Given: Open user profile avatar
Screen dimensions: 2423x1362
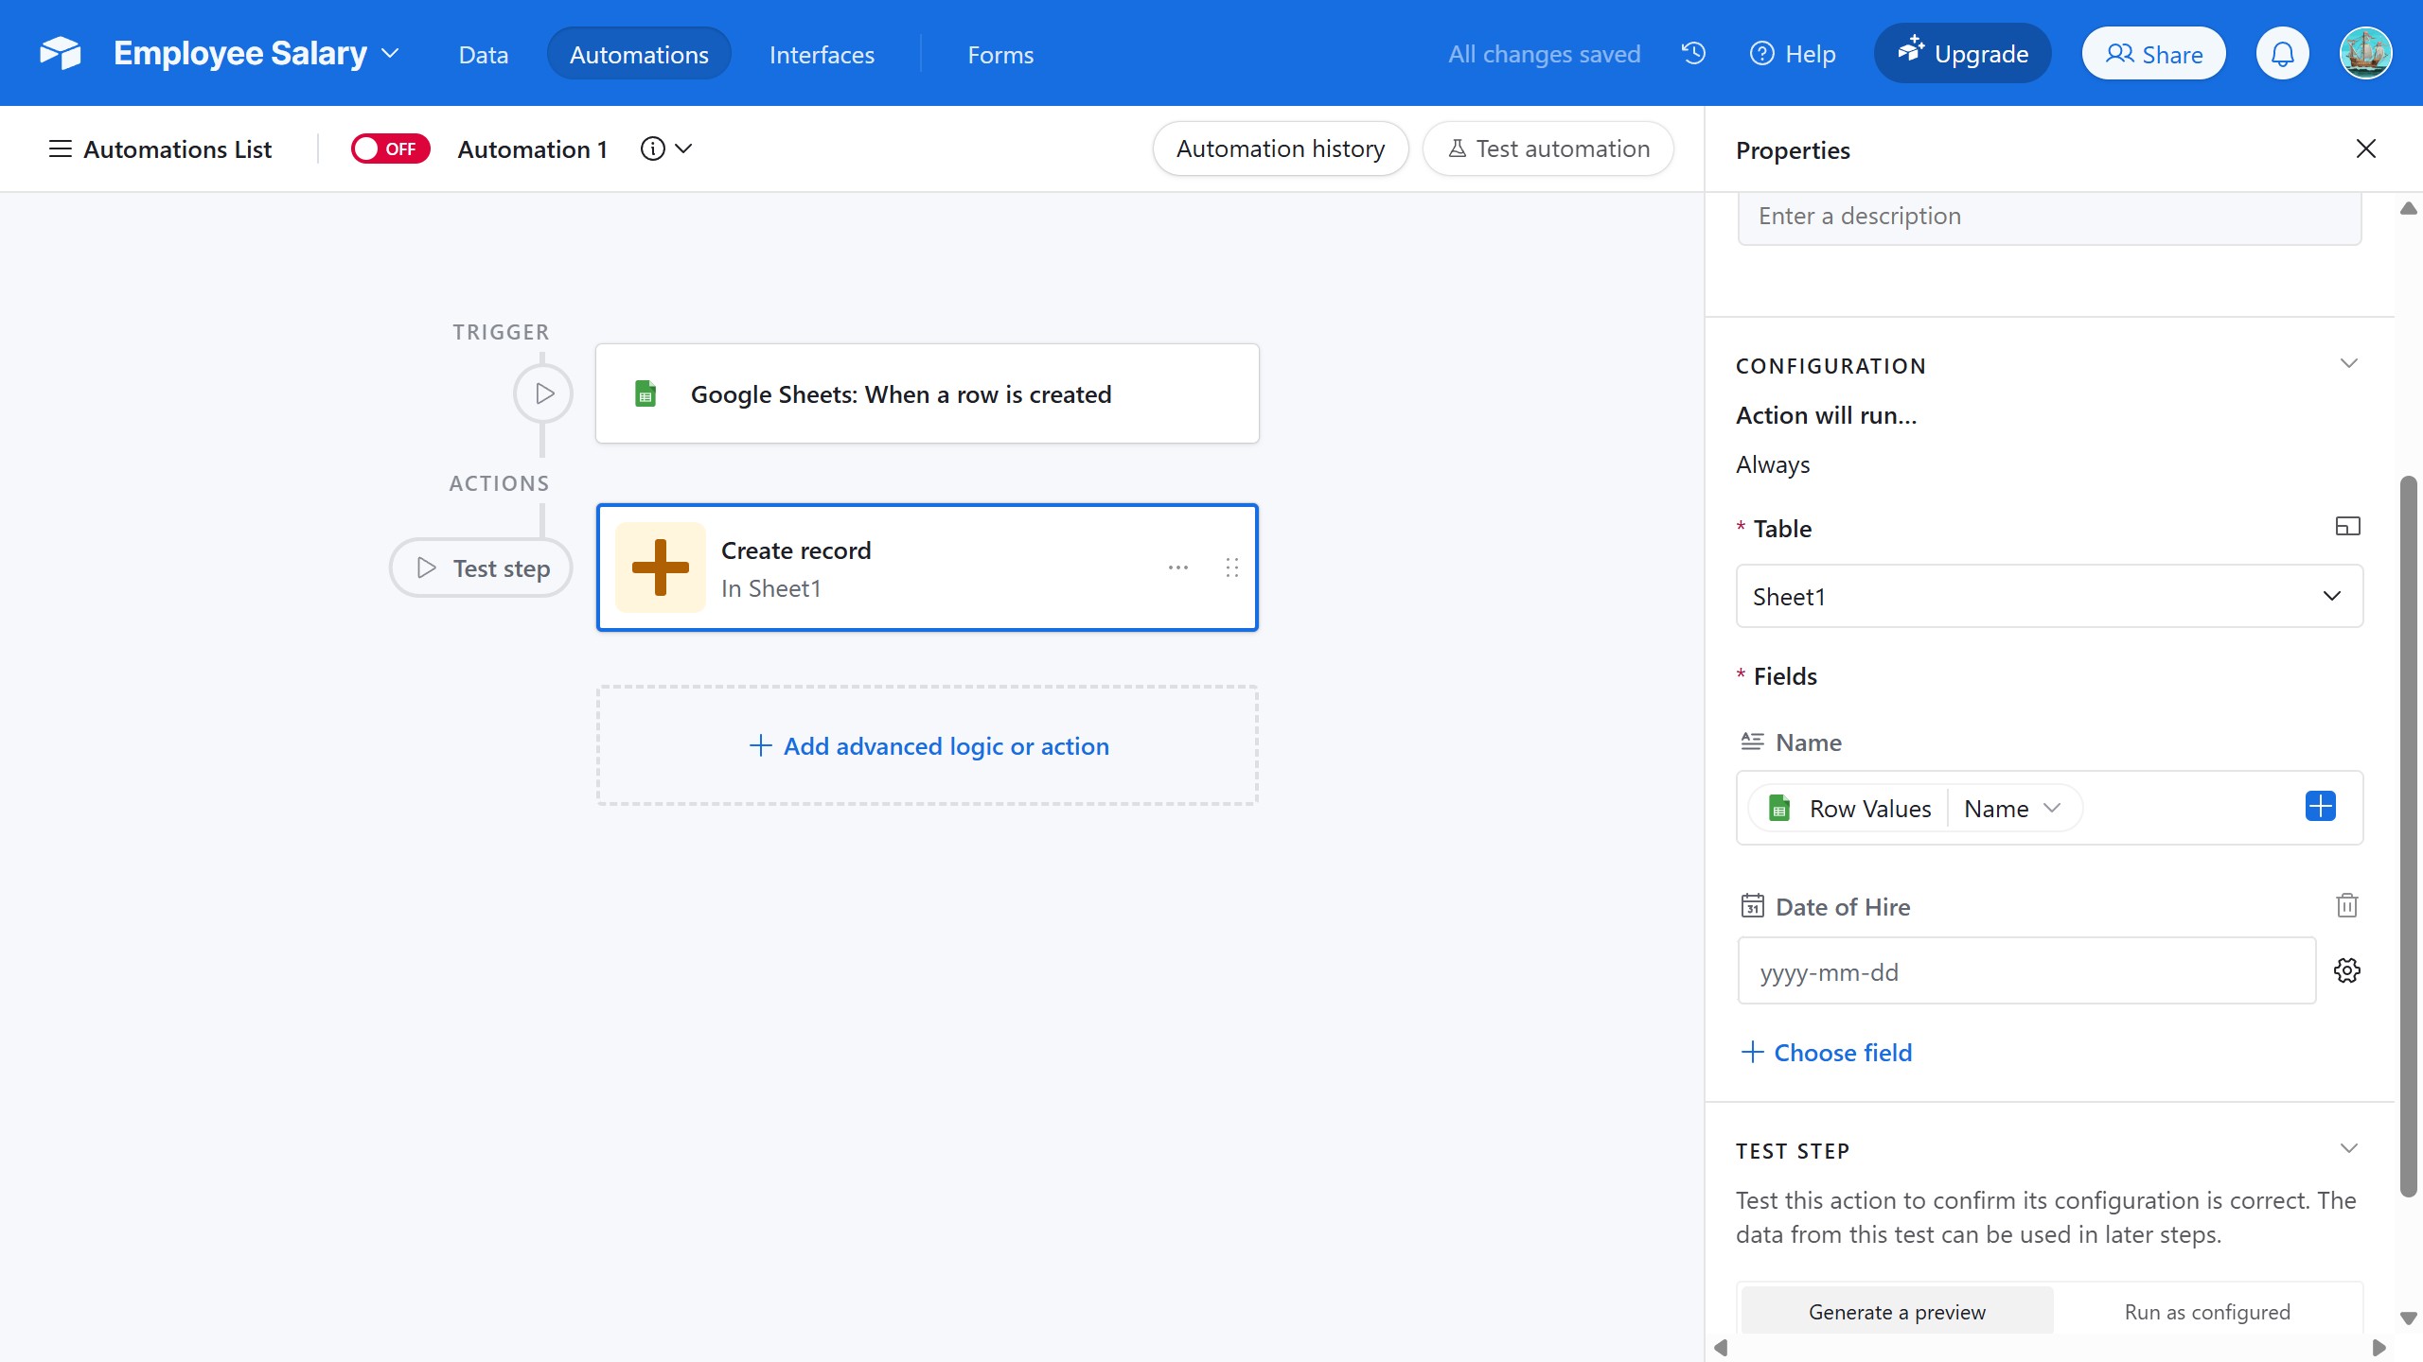Looking at the screenshot, I should click(2365, 54).
